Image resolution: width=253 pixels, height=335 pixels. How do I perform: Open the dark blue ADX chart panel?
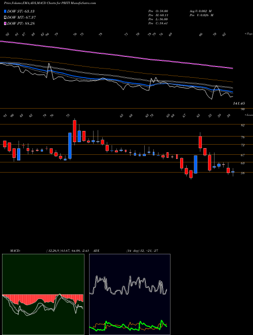(x=130, y=294)
